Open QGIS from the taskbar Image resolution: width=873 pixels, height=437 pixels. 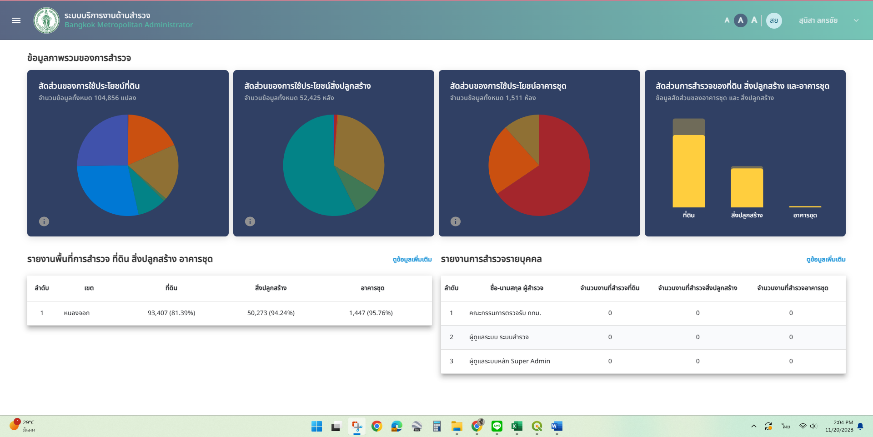(537, 426)
